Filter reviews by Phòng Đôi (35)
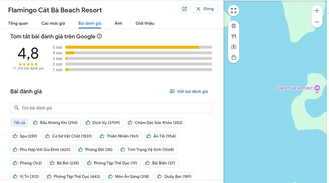Viewport: 329px width, 183px height. [x=96, y=150]
